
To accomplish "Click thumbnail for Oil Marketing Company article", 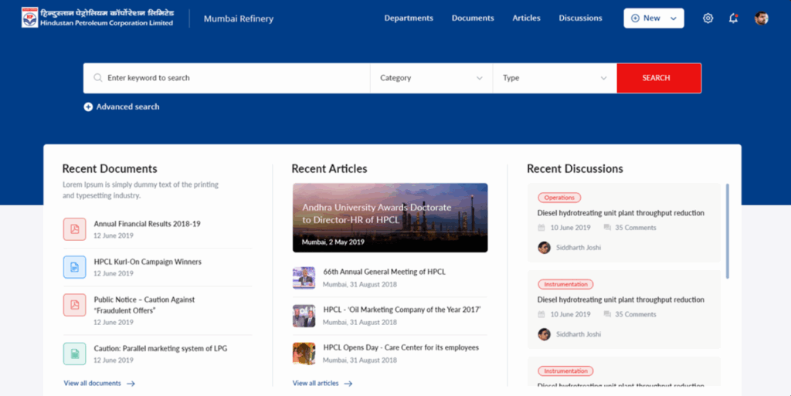I will point(304,316).
